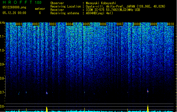
Task: Click the ICOM IC-575 receiver text
Action: tap(113, 10)
